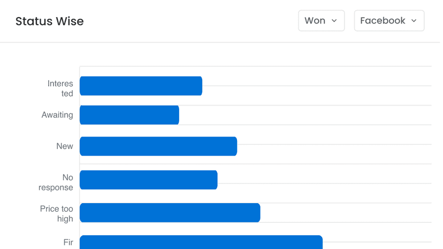This screenshot has height=249, width=443.
Task: Click the chevron arrow next to Won
Action: [334, 21]
